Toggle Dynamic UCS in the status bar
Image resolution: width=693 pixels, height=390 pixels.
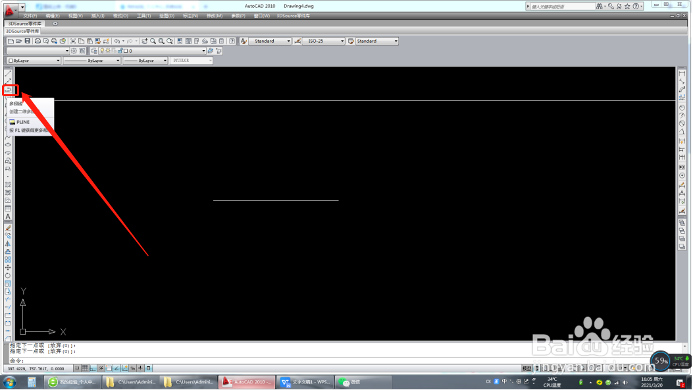click(124, 368)
